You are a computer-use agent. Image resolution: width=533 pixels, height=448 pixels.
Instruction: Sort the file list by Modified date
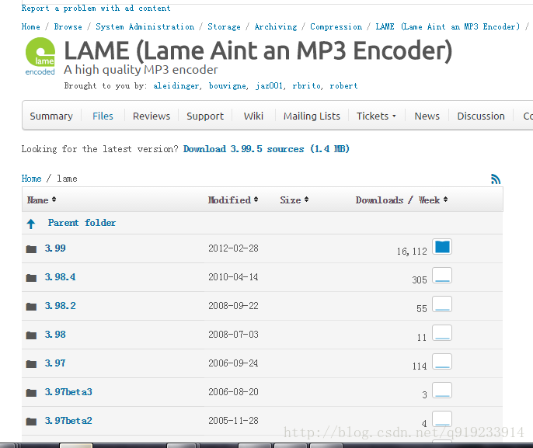[x=233, y=200]
